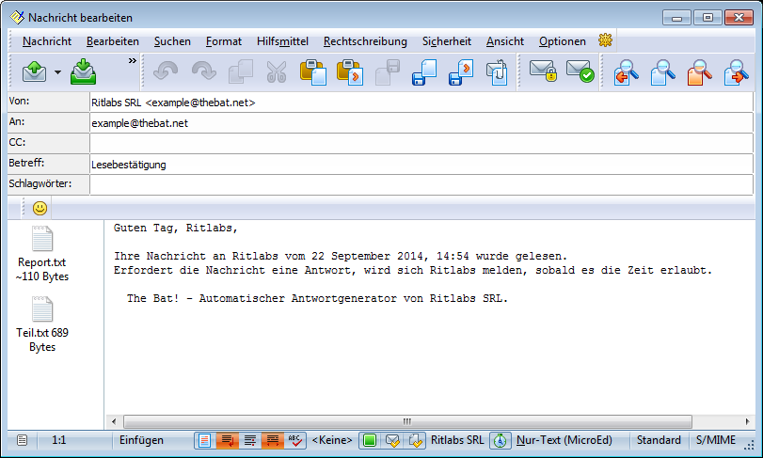Image resolution: width=763 pixels, height=458 pixels.
Task: Click the redo arrow icon
Action: tap(203, 72)
